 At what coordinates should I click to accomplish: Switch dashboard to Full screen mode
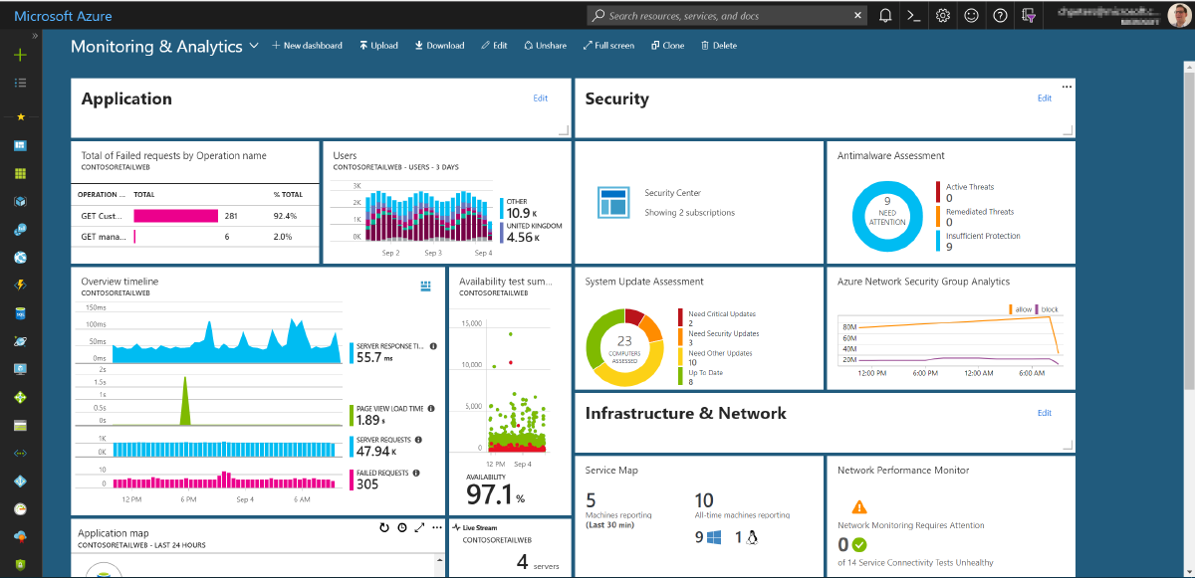click(x=608, y=46)
